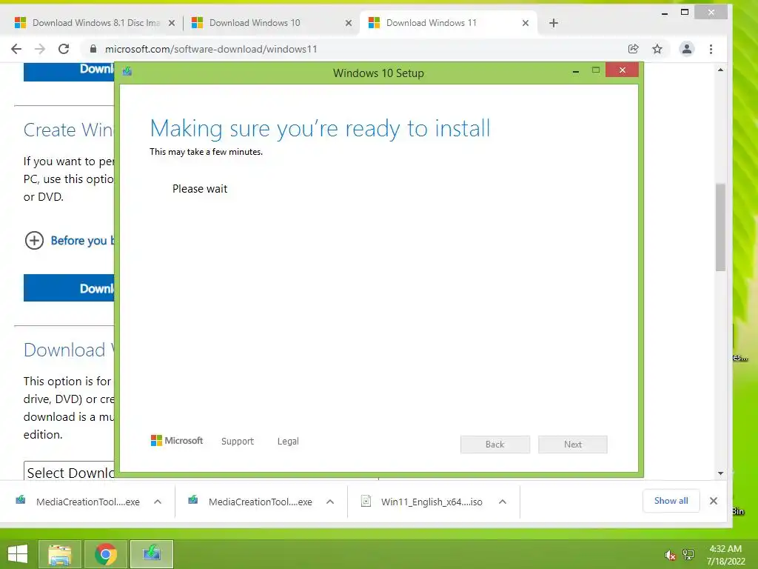Open a new Chrome tab
The image size is (758, 569).
(554, 23)
